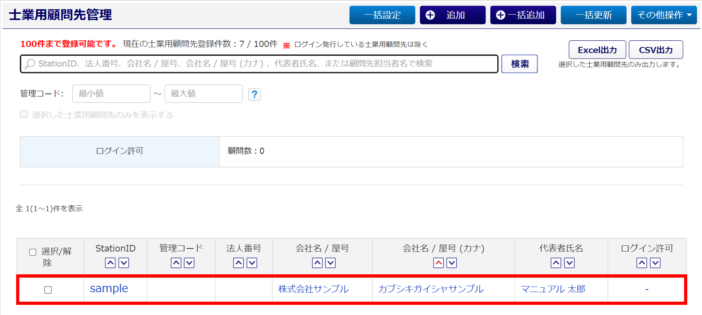Sort 法人番号 column ascending
This screenshot has width=702, height=315.
point(238,263)
